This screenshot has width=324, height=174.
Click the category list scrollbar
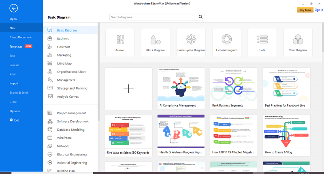pos(99,72)
